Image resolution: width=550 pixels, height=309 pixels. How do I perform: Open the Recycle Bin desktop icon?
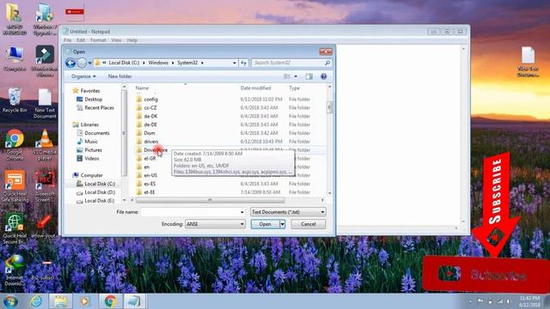click(15, 100)
